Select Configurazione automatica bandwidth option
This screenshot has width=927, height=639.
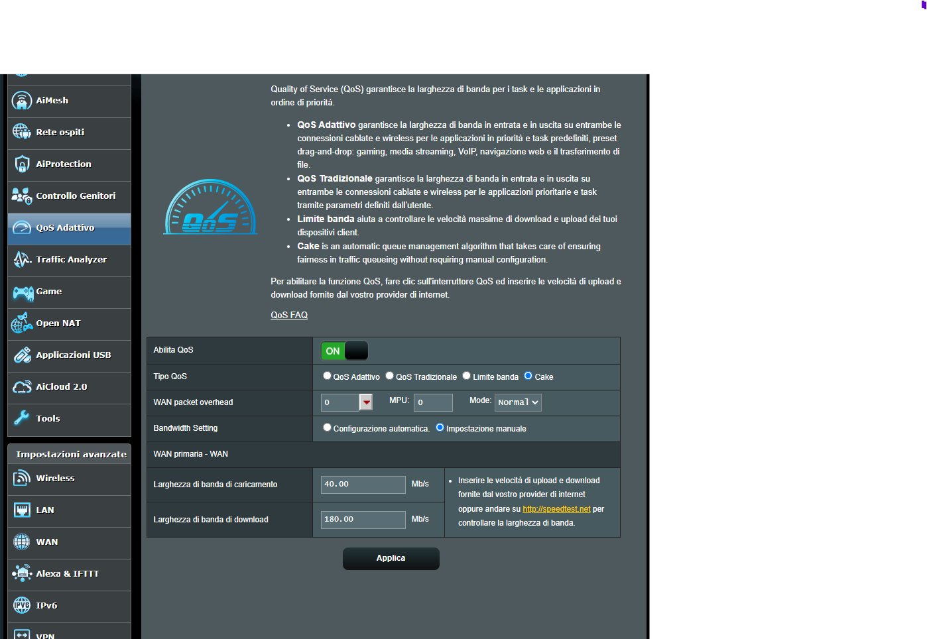[327, 428]
